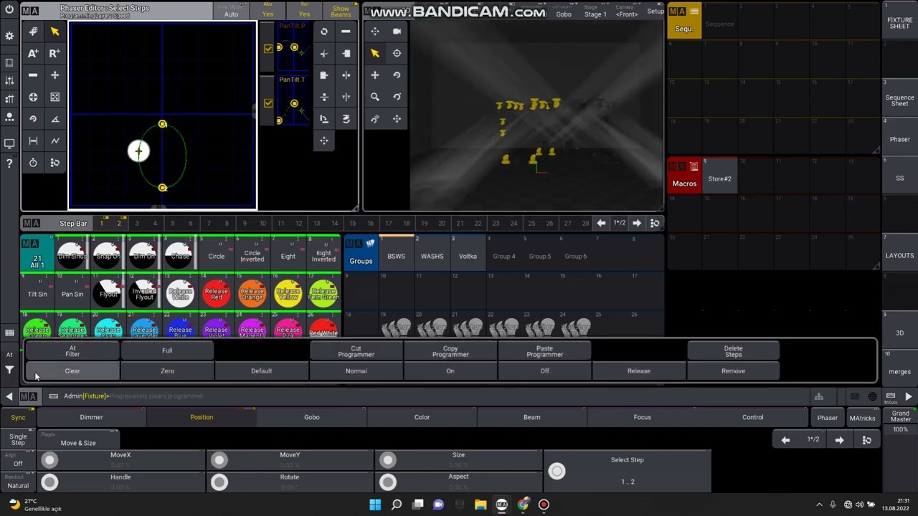918x516 pixels.
Task: Switch to the Control feature group tab
Action: coord(752,417)
